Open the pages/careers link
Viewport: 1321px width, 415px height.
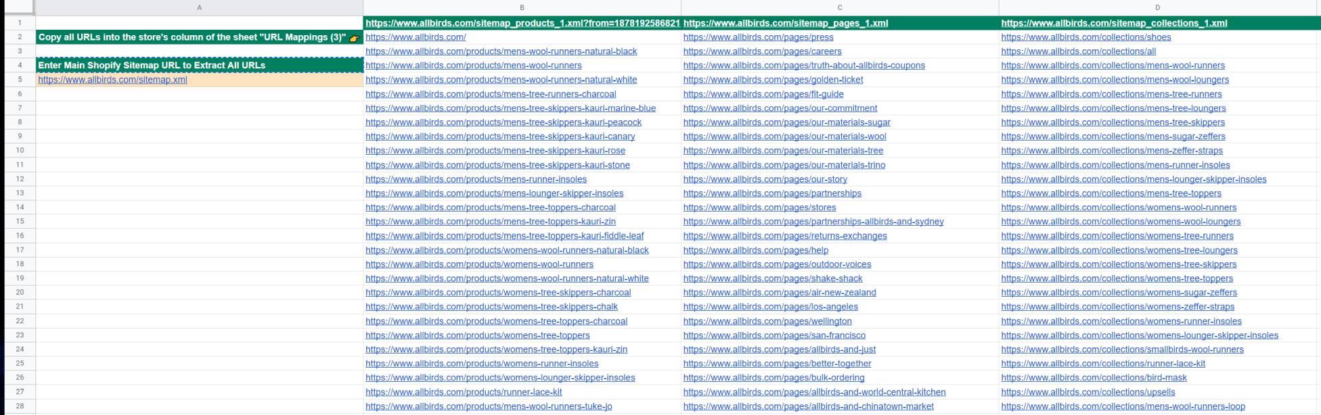pos(762,51)
